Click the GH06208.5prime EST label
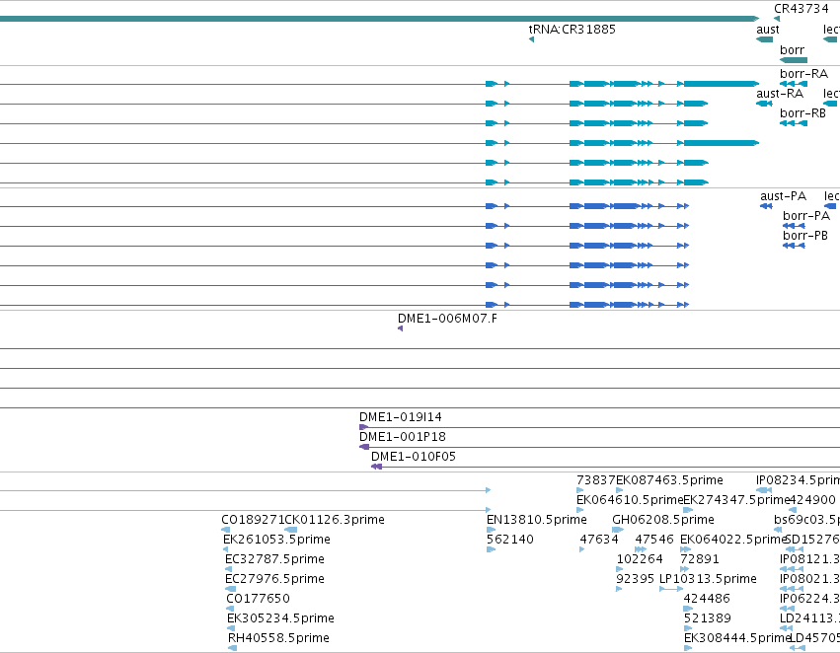 pos(663,520)
